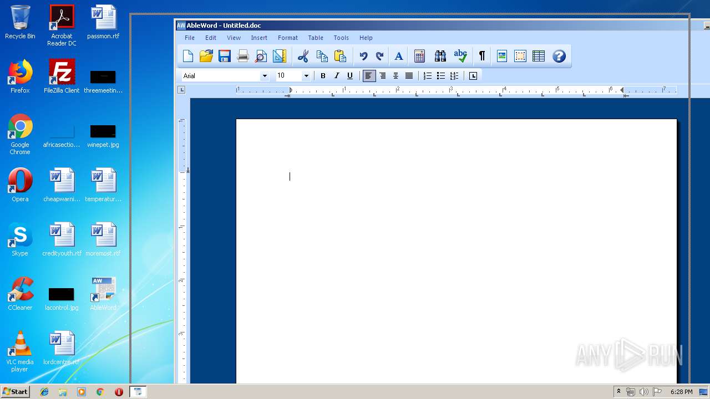Click the volume speaker tray icon

point(644,392)
